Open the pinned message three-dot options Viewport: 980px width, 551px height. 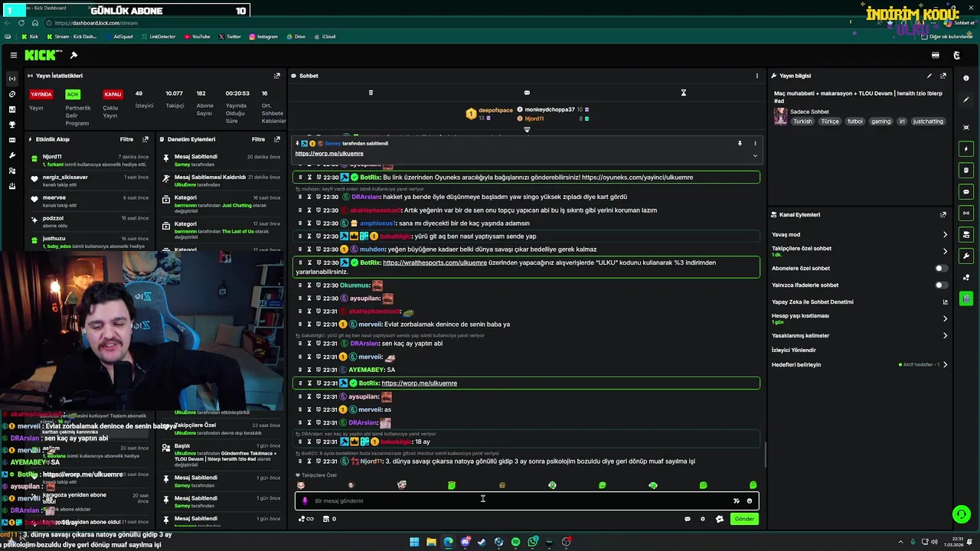[755, 143]
